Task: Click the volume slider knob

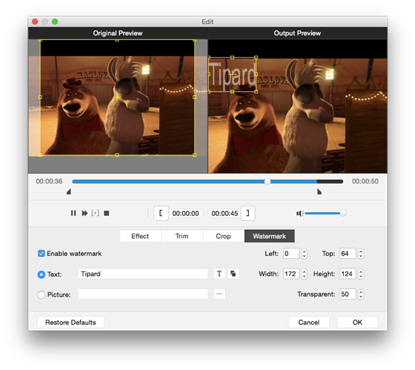Action: click(343, 213)
